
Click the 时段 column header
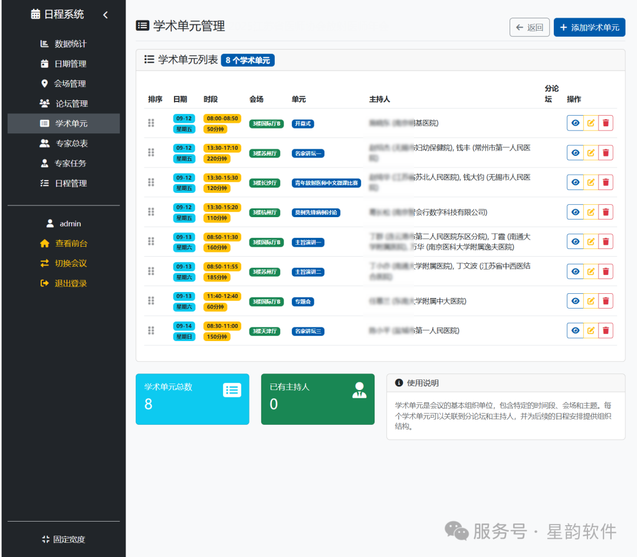[211, 99]
